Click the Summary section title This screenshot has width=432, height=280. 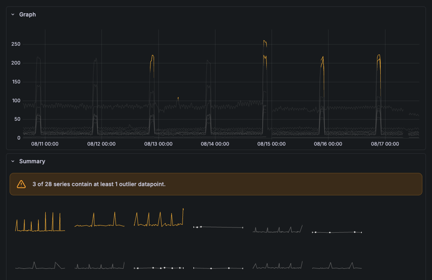[32, 162]
